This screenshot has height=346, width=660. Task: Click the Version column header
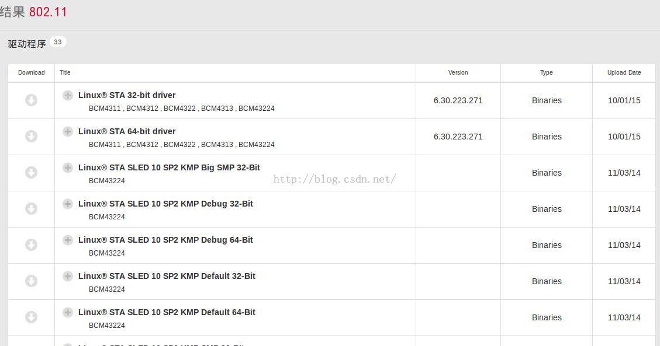tap(458, 73)
